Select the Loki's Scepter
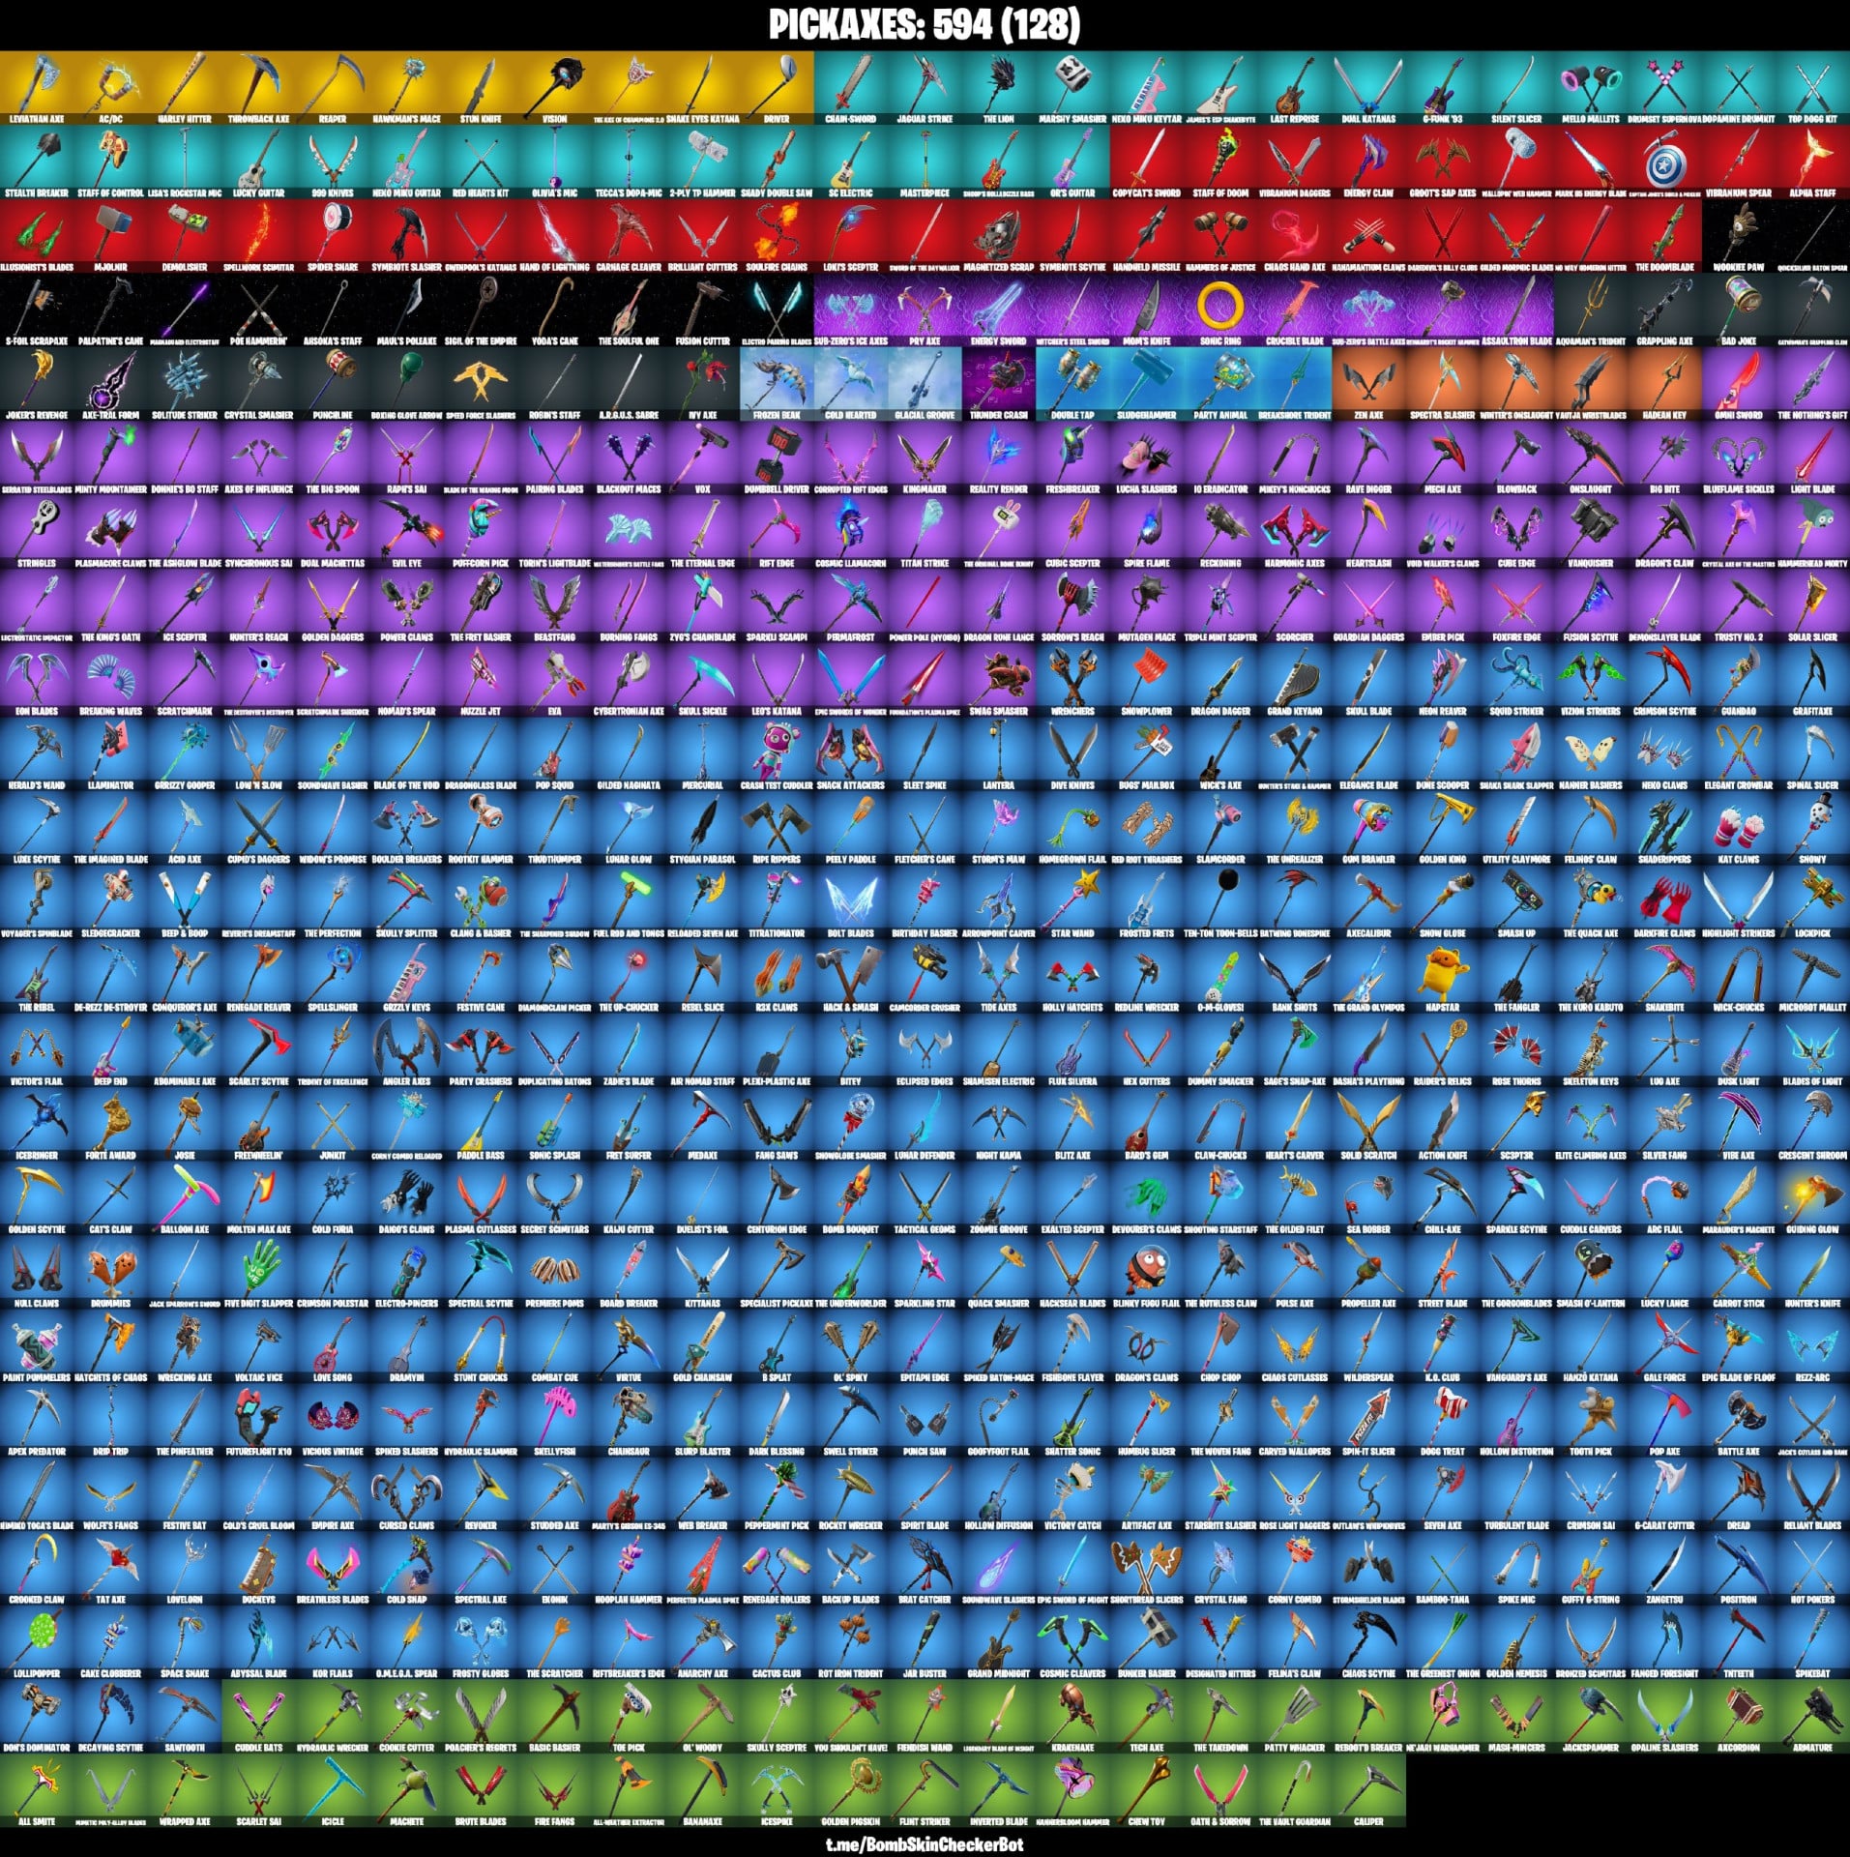Screen dimensions: 1850x1857 [851, 237]
